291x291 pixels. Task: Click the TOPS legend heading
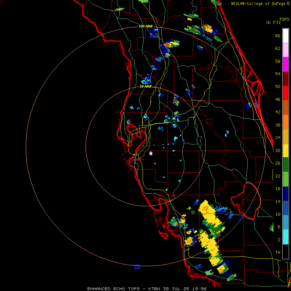tap(284, 19)
